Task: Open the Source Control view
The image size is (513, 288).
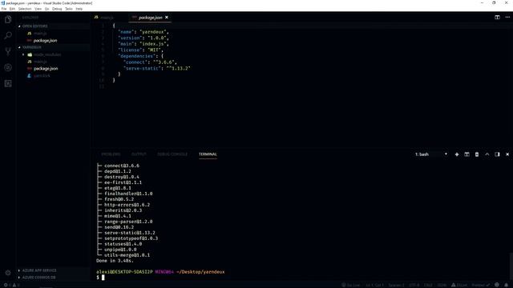Action: coord(8,51)
